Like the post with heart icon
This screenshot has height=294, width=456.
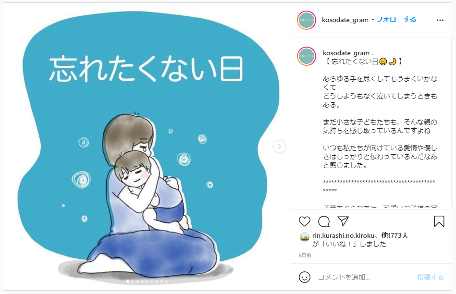coord(305,221)
